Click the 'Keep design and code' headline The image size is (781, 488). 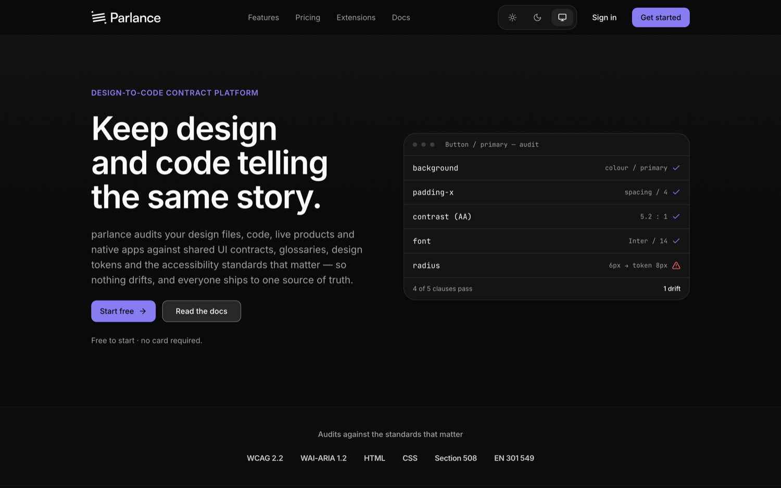click(210, 162)
